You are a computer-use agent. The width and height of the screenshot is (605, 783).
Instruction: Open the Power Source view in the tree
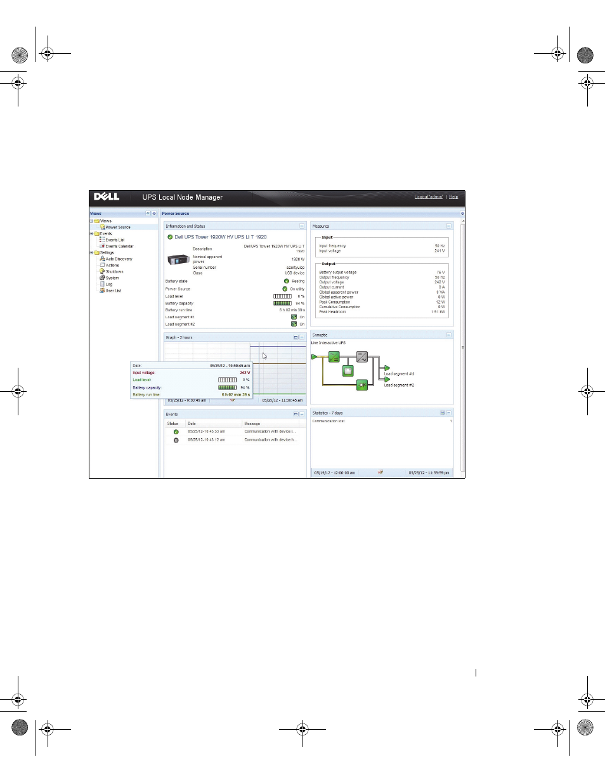pyautogui.click(x=118, y=227)
